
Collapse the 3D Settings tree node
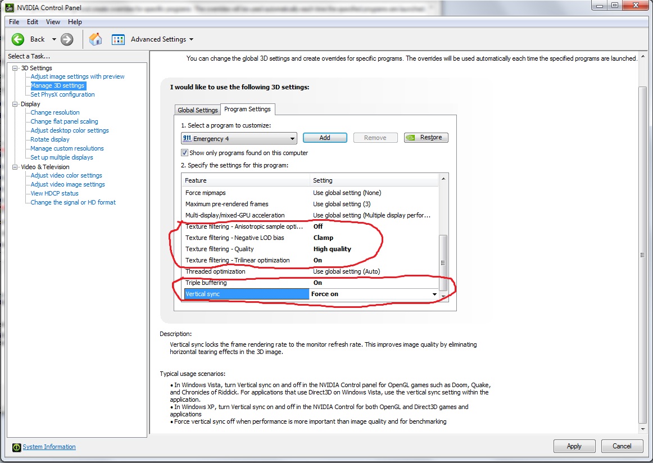[15, 68]
